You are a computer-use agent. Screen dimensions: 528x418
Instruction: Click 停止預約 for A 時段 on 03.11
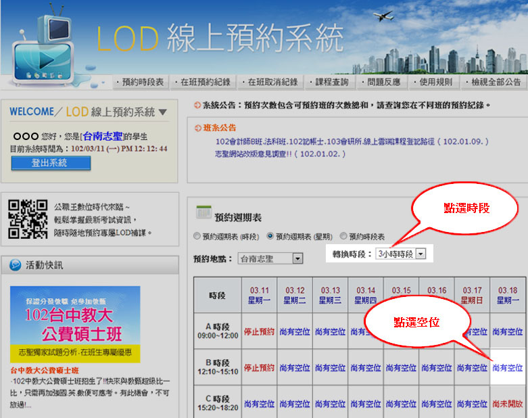click(x=260, y=332)
